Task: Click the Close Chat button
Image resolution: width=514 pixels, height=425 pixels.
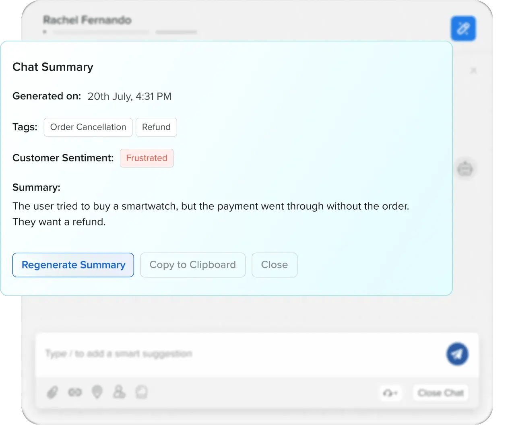Action: [441, 393]
